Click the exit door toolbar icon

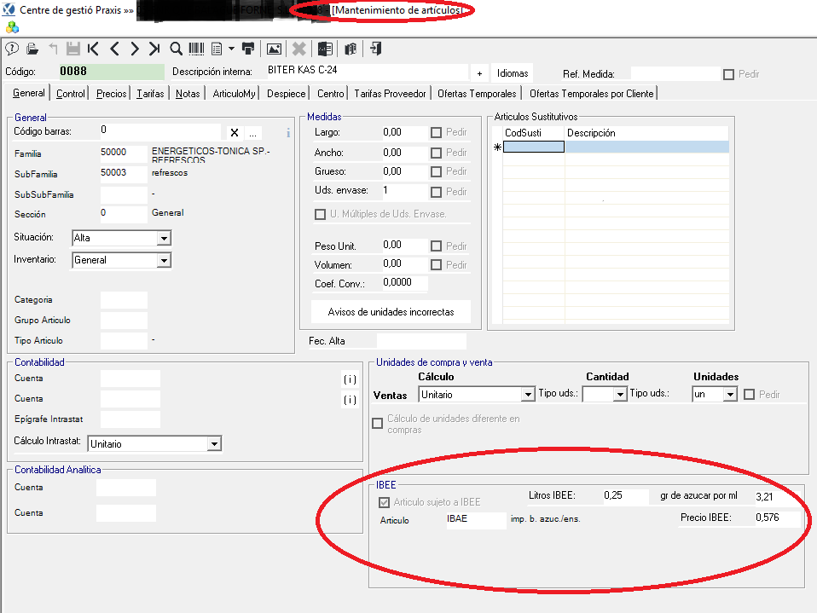pyautogui.click(x=376, y=49)
